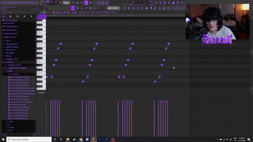The image size is (253, 142).
Task: Open the EDIT menu
Action: click(x=6, y=3)
